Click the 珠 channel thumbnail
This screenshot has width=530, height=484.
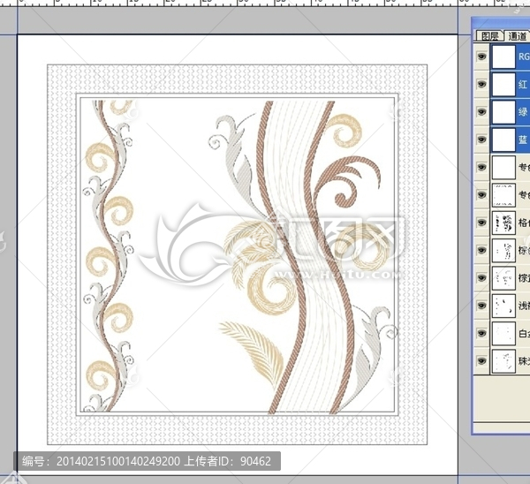pyautogui.click(x=503, y=361)
